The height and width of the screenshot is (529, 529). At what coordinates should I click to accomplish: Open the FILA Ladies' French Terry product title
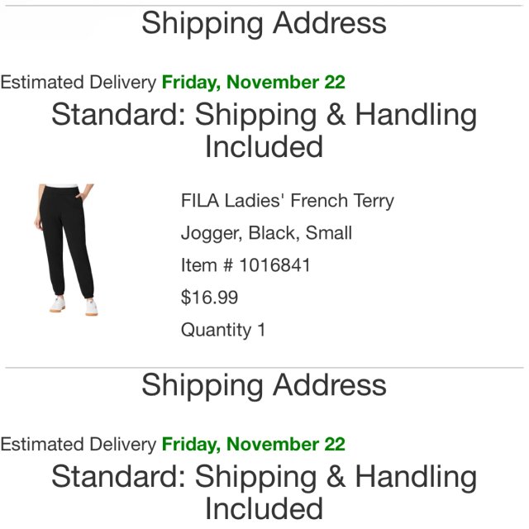287,201
